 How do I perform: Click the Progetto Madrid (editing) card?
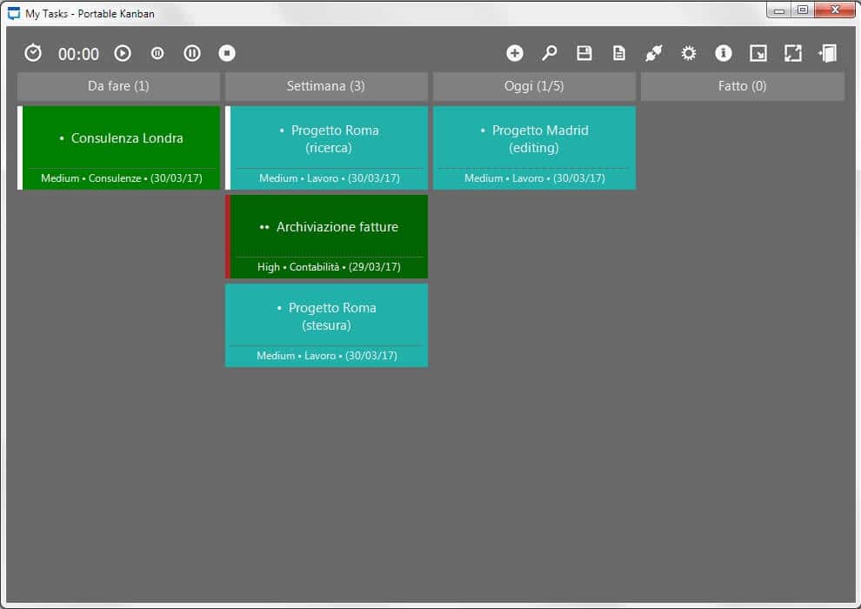pyautogui.click(x=534, y=139)
